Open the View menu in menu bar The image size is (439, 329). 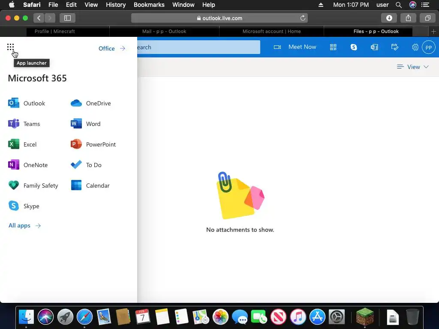click(91, 5)
